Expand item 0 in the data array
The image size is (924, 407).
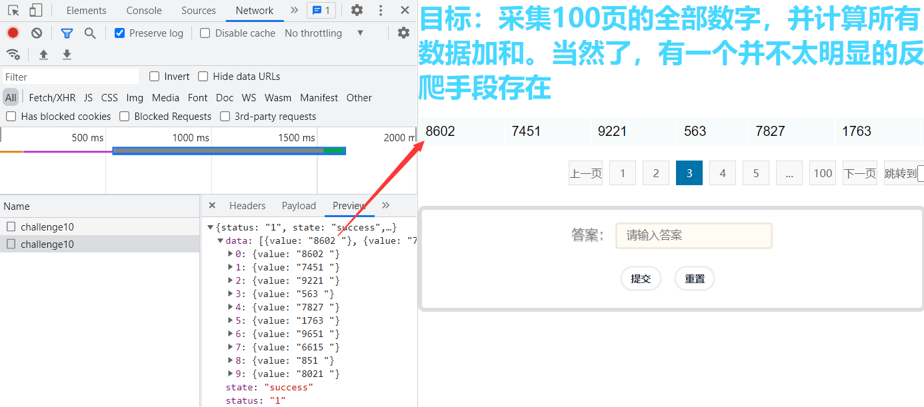pos(231,254)
